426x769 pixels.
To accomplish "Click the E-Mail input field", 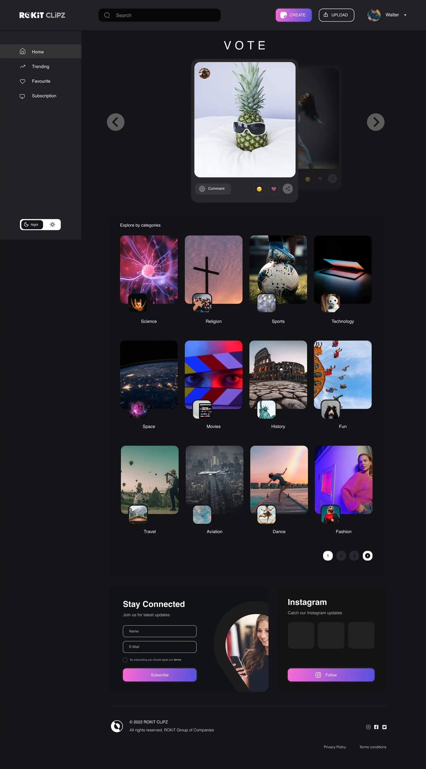I will (160, 647).
